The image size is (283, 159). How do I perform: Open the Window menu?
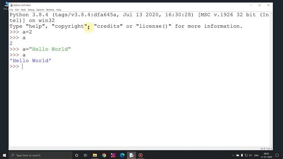point(50,10)
